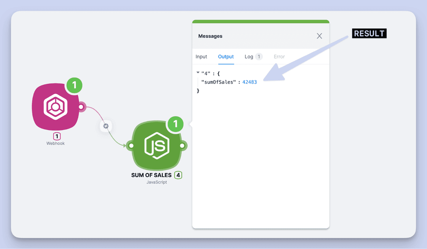Close the Messages panel

(320, 36)
